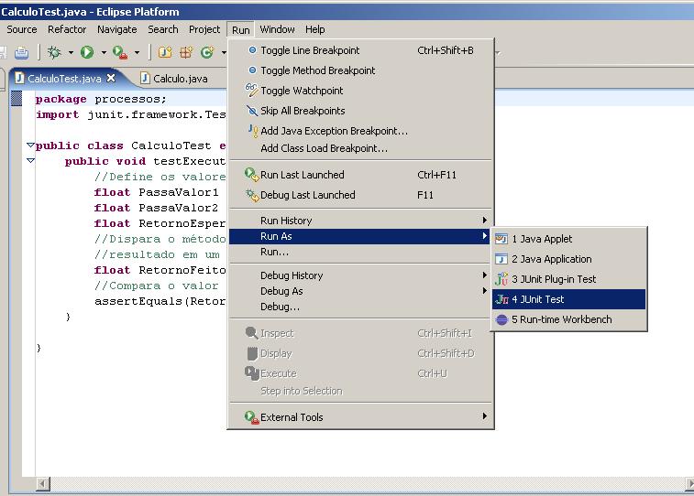Click the 'float PassaValor1' code line
The image size is (694, 496).
click(156, 192)
